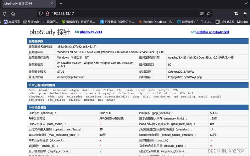Open a new tab with the plus button
This screenshot has width=250, height=156.
(x=61, y=4)
